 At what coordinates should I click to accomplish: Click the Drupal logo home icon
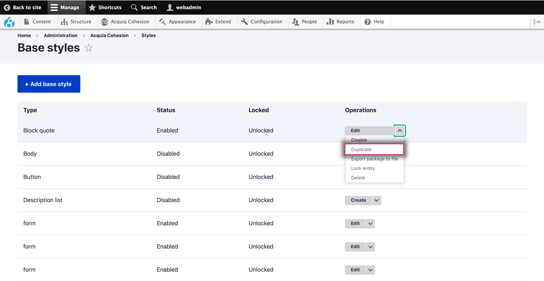point(9,22)
